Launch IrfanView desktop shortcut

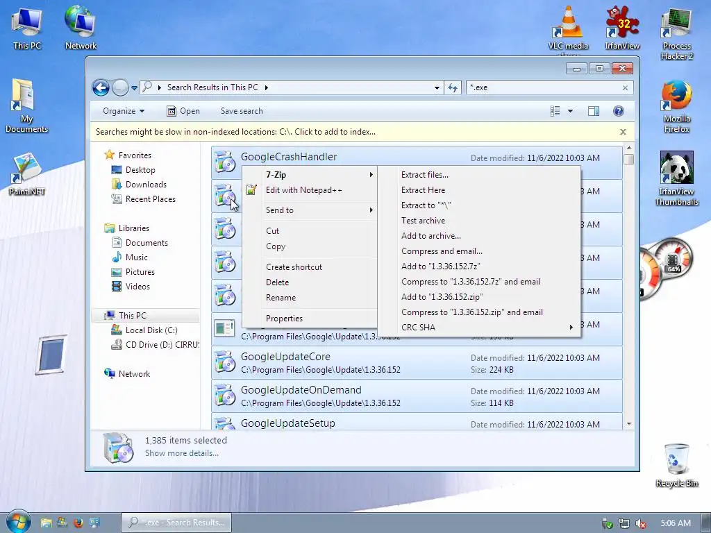(622, 28)
